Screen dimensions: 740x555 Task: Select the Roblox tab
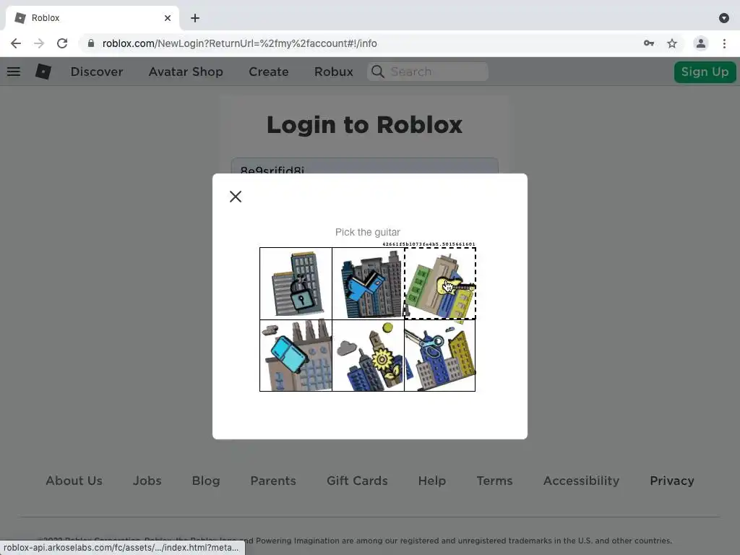click(x=92, y=18)
